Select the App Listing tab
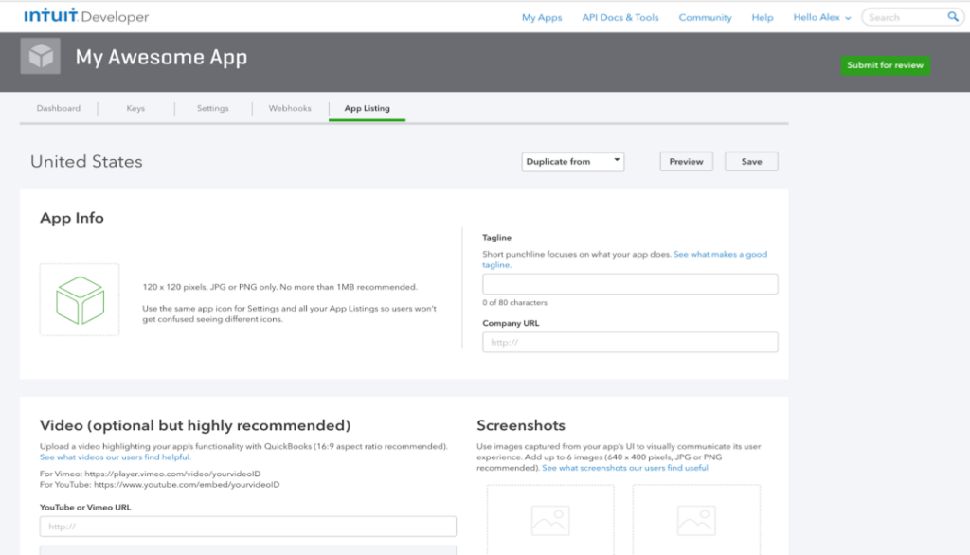This screenshot has width=970, height=555. (367, 108)
